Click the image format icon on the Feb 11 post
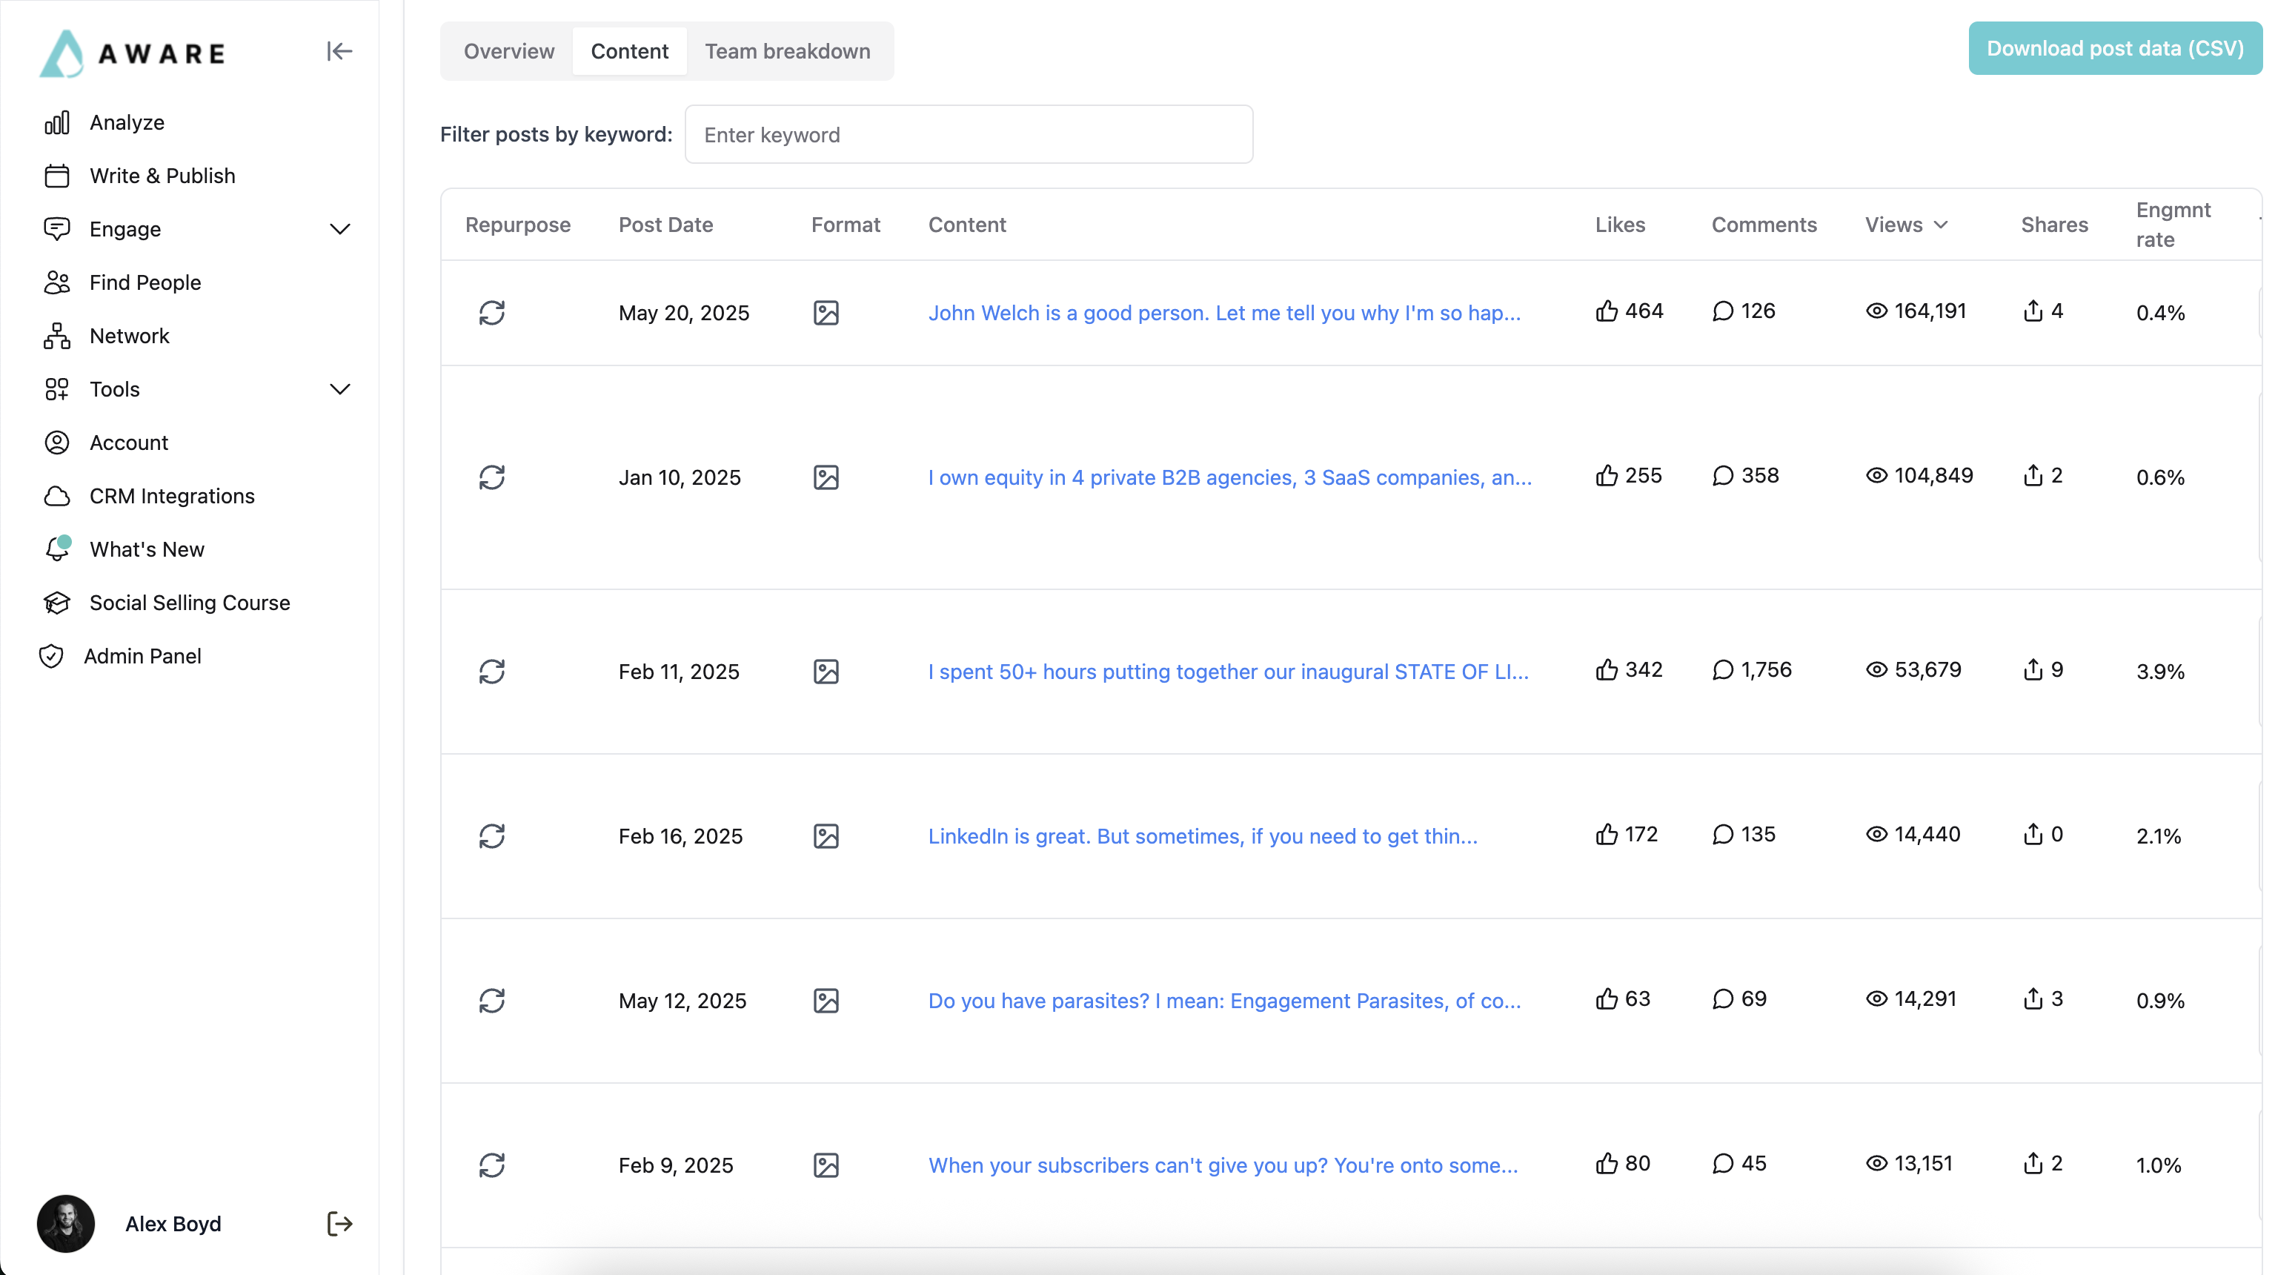The image size is (2275, 1275). tap(826, 672)
